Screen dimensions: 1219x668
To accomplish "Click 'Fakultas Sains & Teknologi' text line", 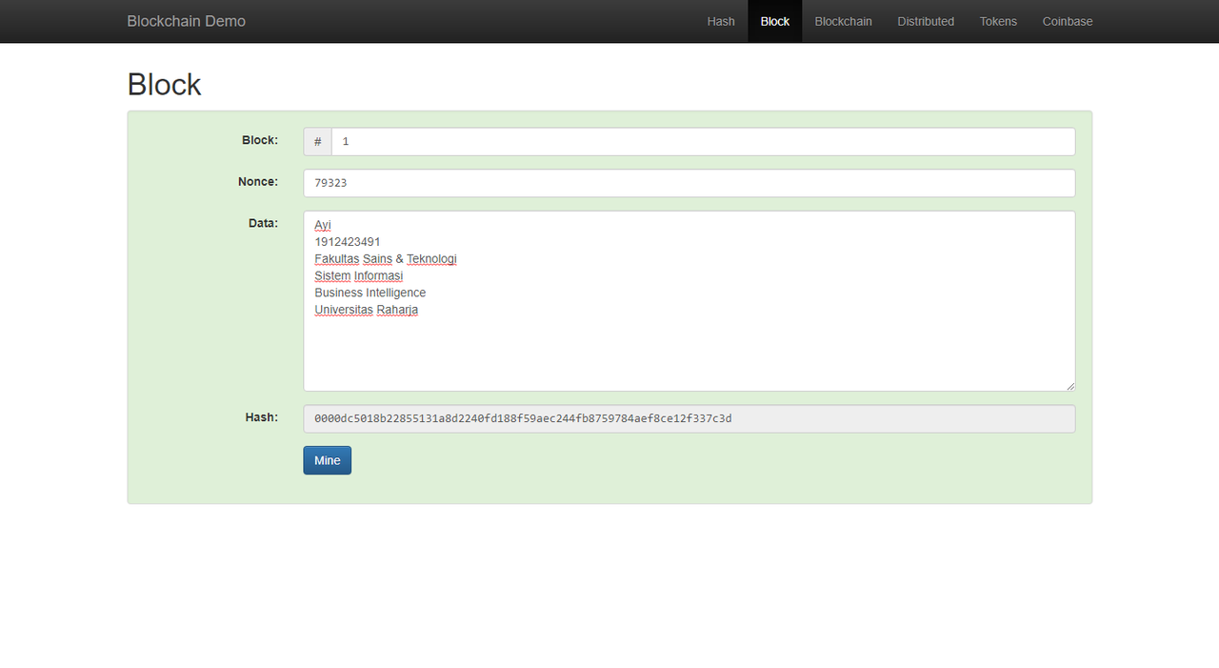I will [386, 259].
